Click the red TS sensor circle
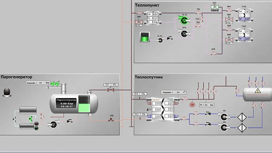Viewport: 272px width, 153px height. [192, 105]
